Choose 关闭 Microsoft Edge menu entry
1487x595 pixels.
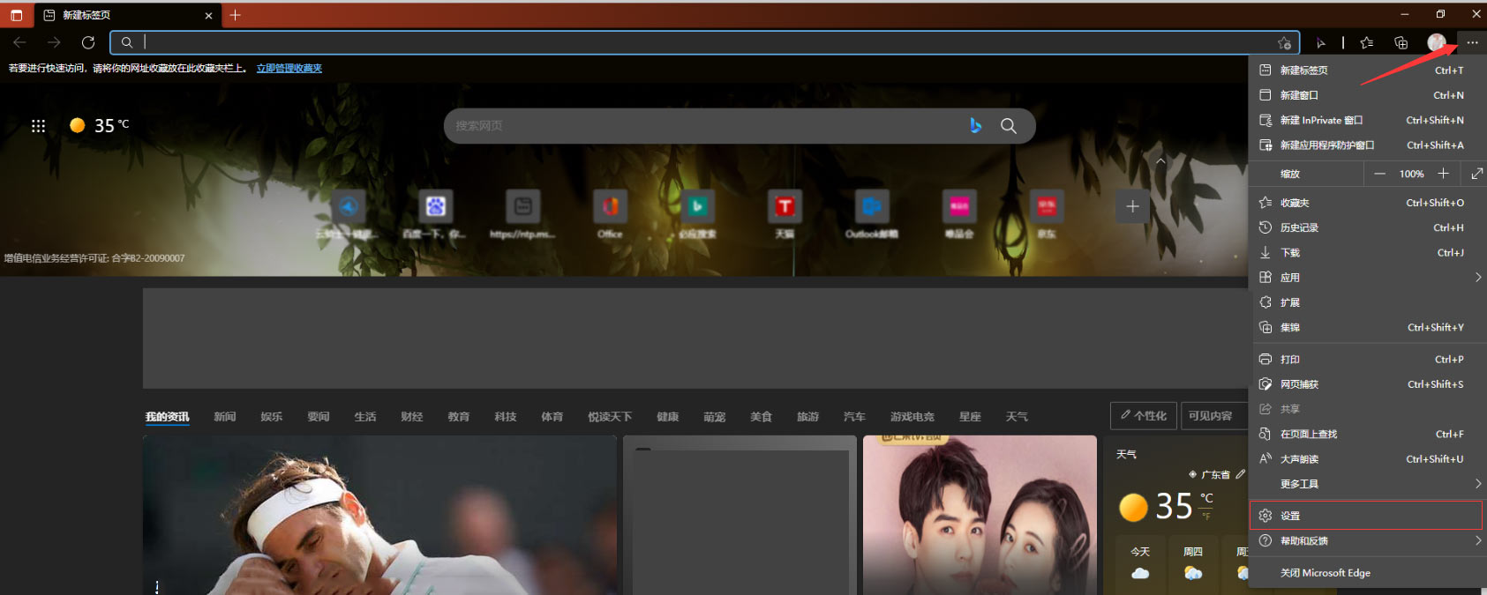point(1365,573)
